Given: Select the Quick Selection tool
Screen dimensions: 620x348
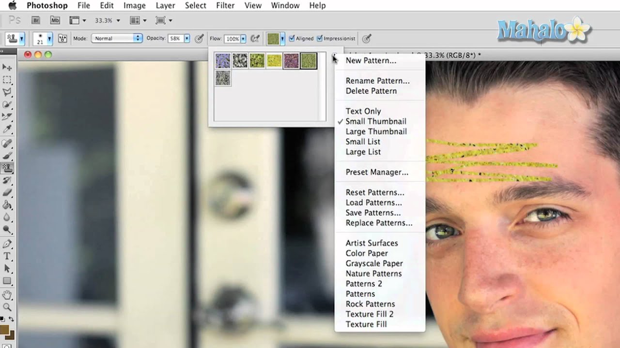Looking at the screenshot, I should 7,104.
